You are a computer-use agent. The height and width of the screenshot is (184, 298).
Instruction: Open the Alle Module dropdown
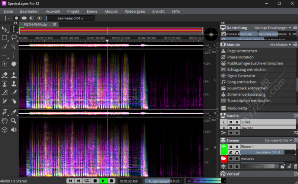pos(280,44)
